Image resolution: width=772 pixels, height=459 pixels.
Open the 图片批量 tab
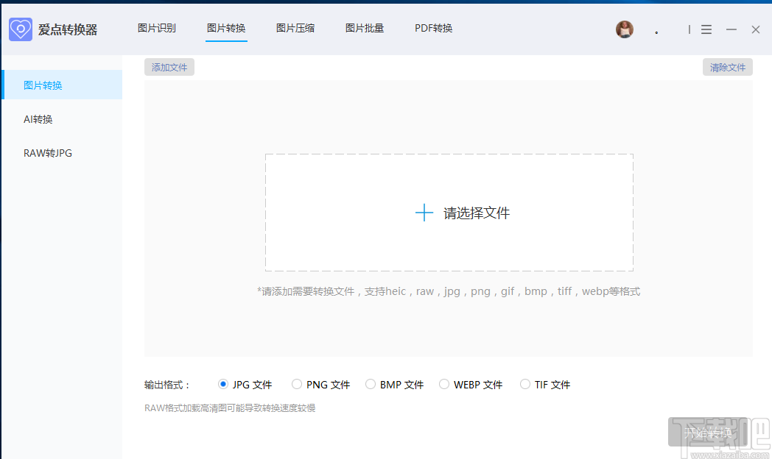click(364, 28)
